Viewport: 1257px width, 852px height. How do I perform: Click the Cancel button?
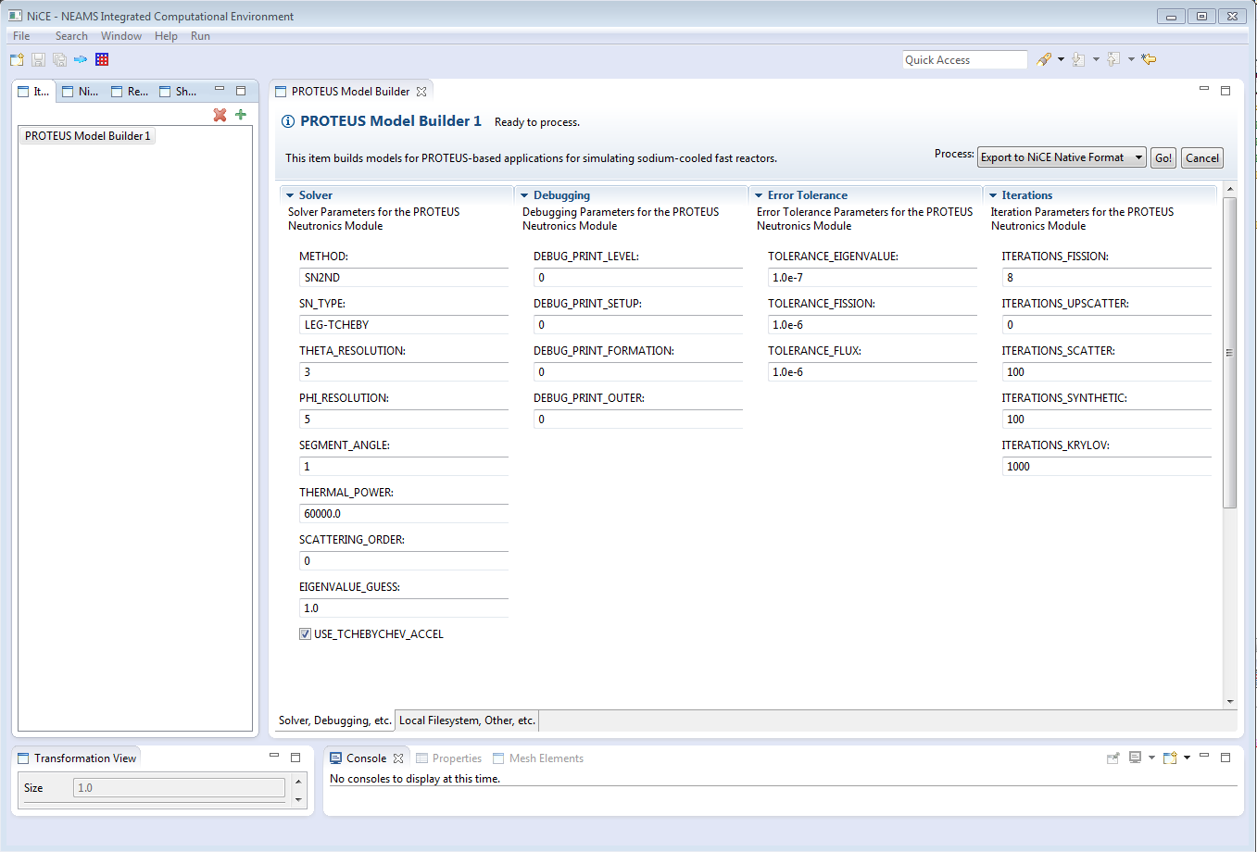pos(1202,158)
